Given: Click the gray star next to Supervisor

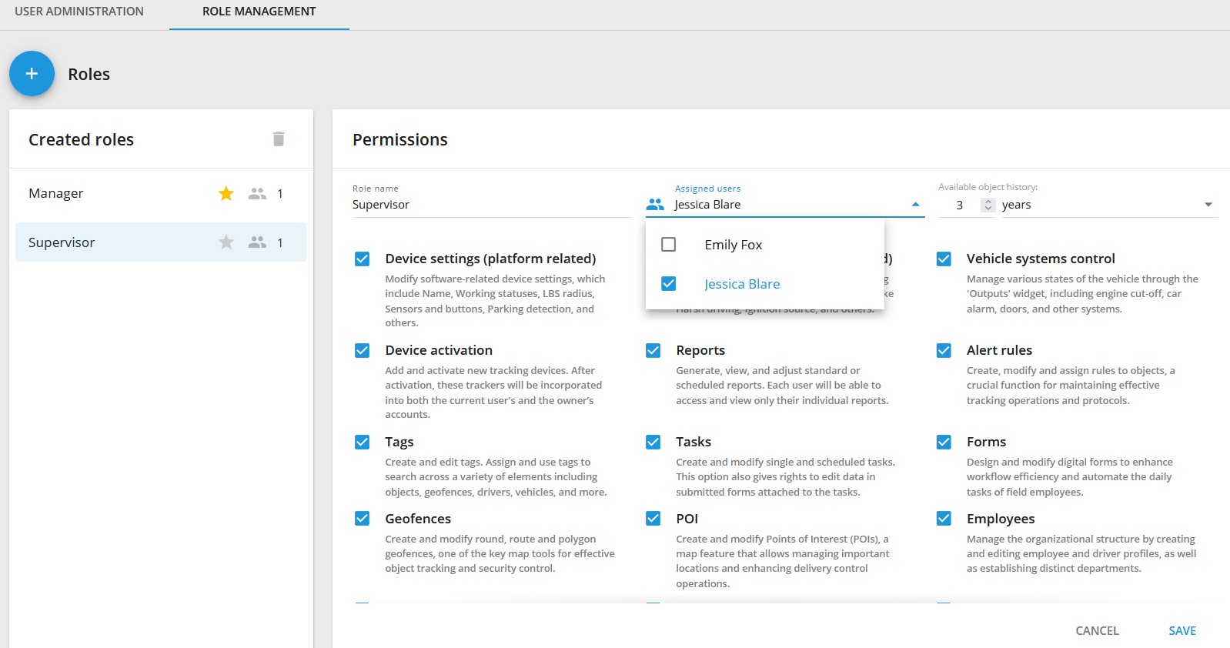Looking at the screenshot, I should coord(226,242).
